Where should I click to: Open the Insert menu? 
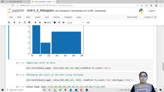click(x=38, y=17)
